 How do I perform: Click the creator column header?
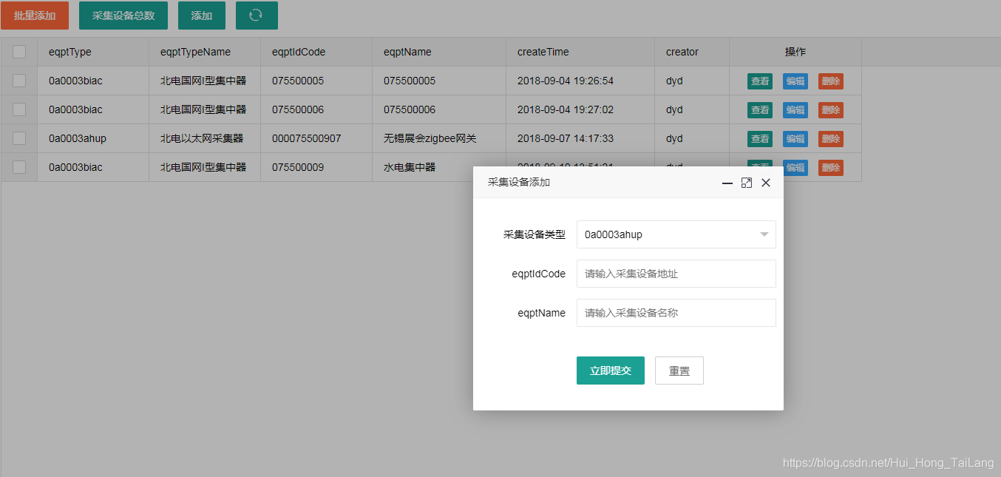pos(692,52)
